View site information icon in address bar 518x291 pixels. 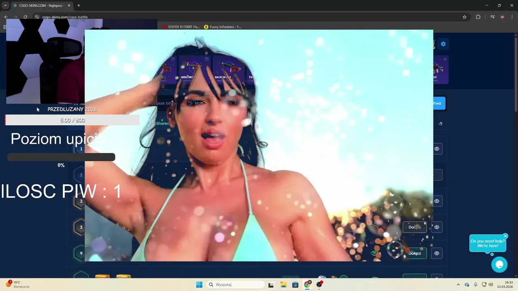pyautogui.click(x=37, y=17)
